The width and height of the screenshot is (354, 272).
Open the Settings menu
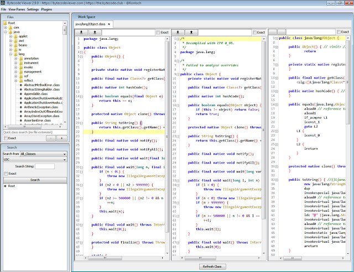[33, 9]
